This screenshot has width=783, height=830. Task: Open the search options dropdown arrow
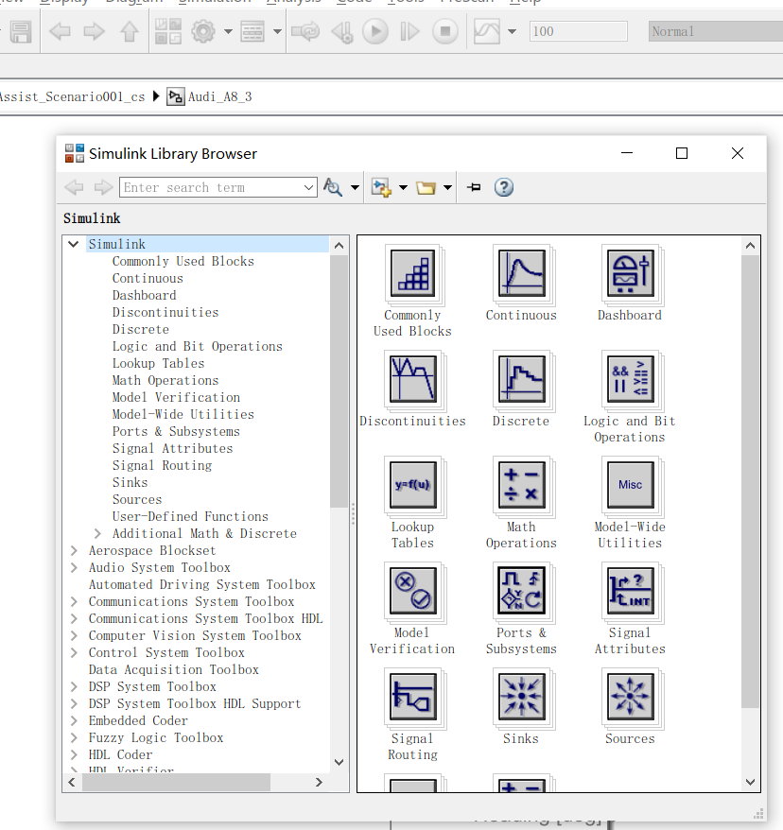[355, 187]
